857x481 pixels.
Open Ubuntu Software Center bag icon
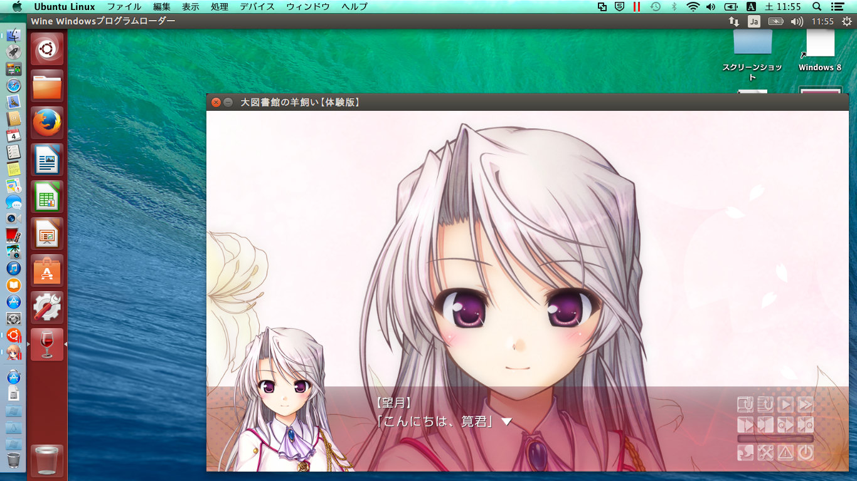coord(47,271)
